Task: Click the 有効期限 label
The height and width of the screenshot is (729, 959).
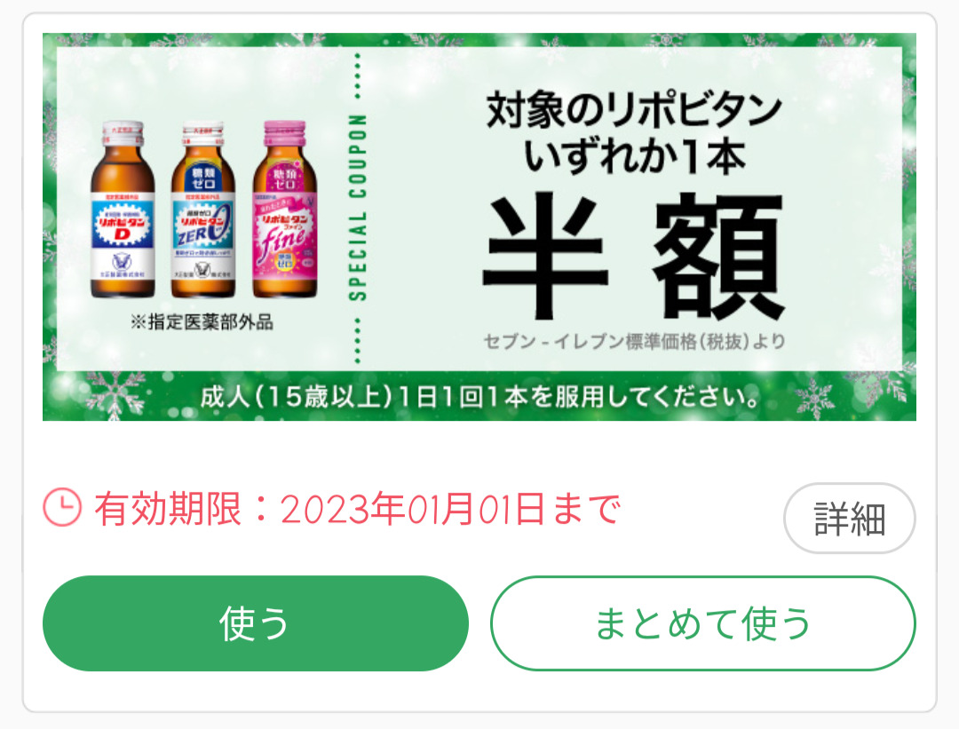Action: (168, 508)
